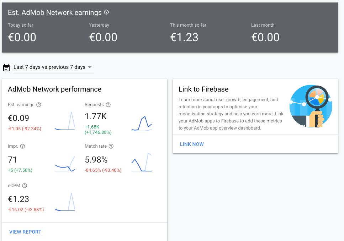Click help icon next to Impr.
This screenshot has width=344, height=241.
click(23, 146)
